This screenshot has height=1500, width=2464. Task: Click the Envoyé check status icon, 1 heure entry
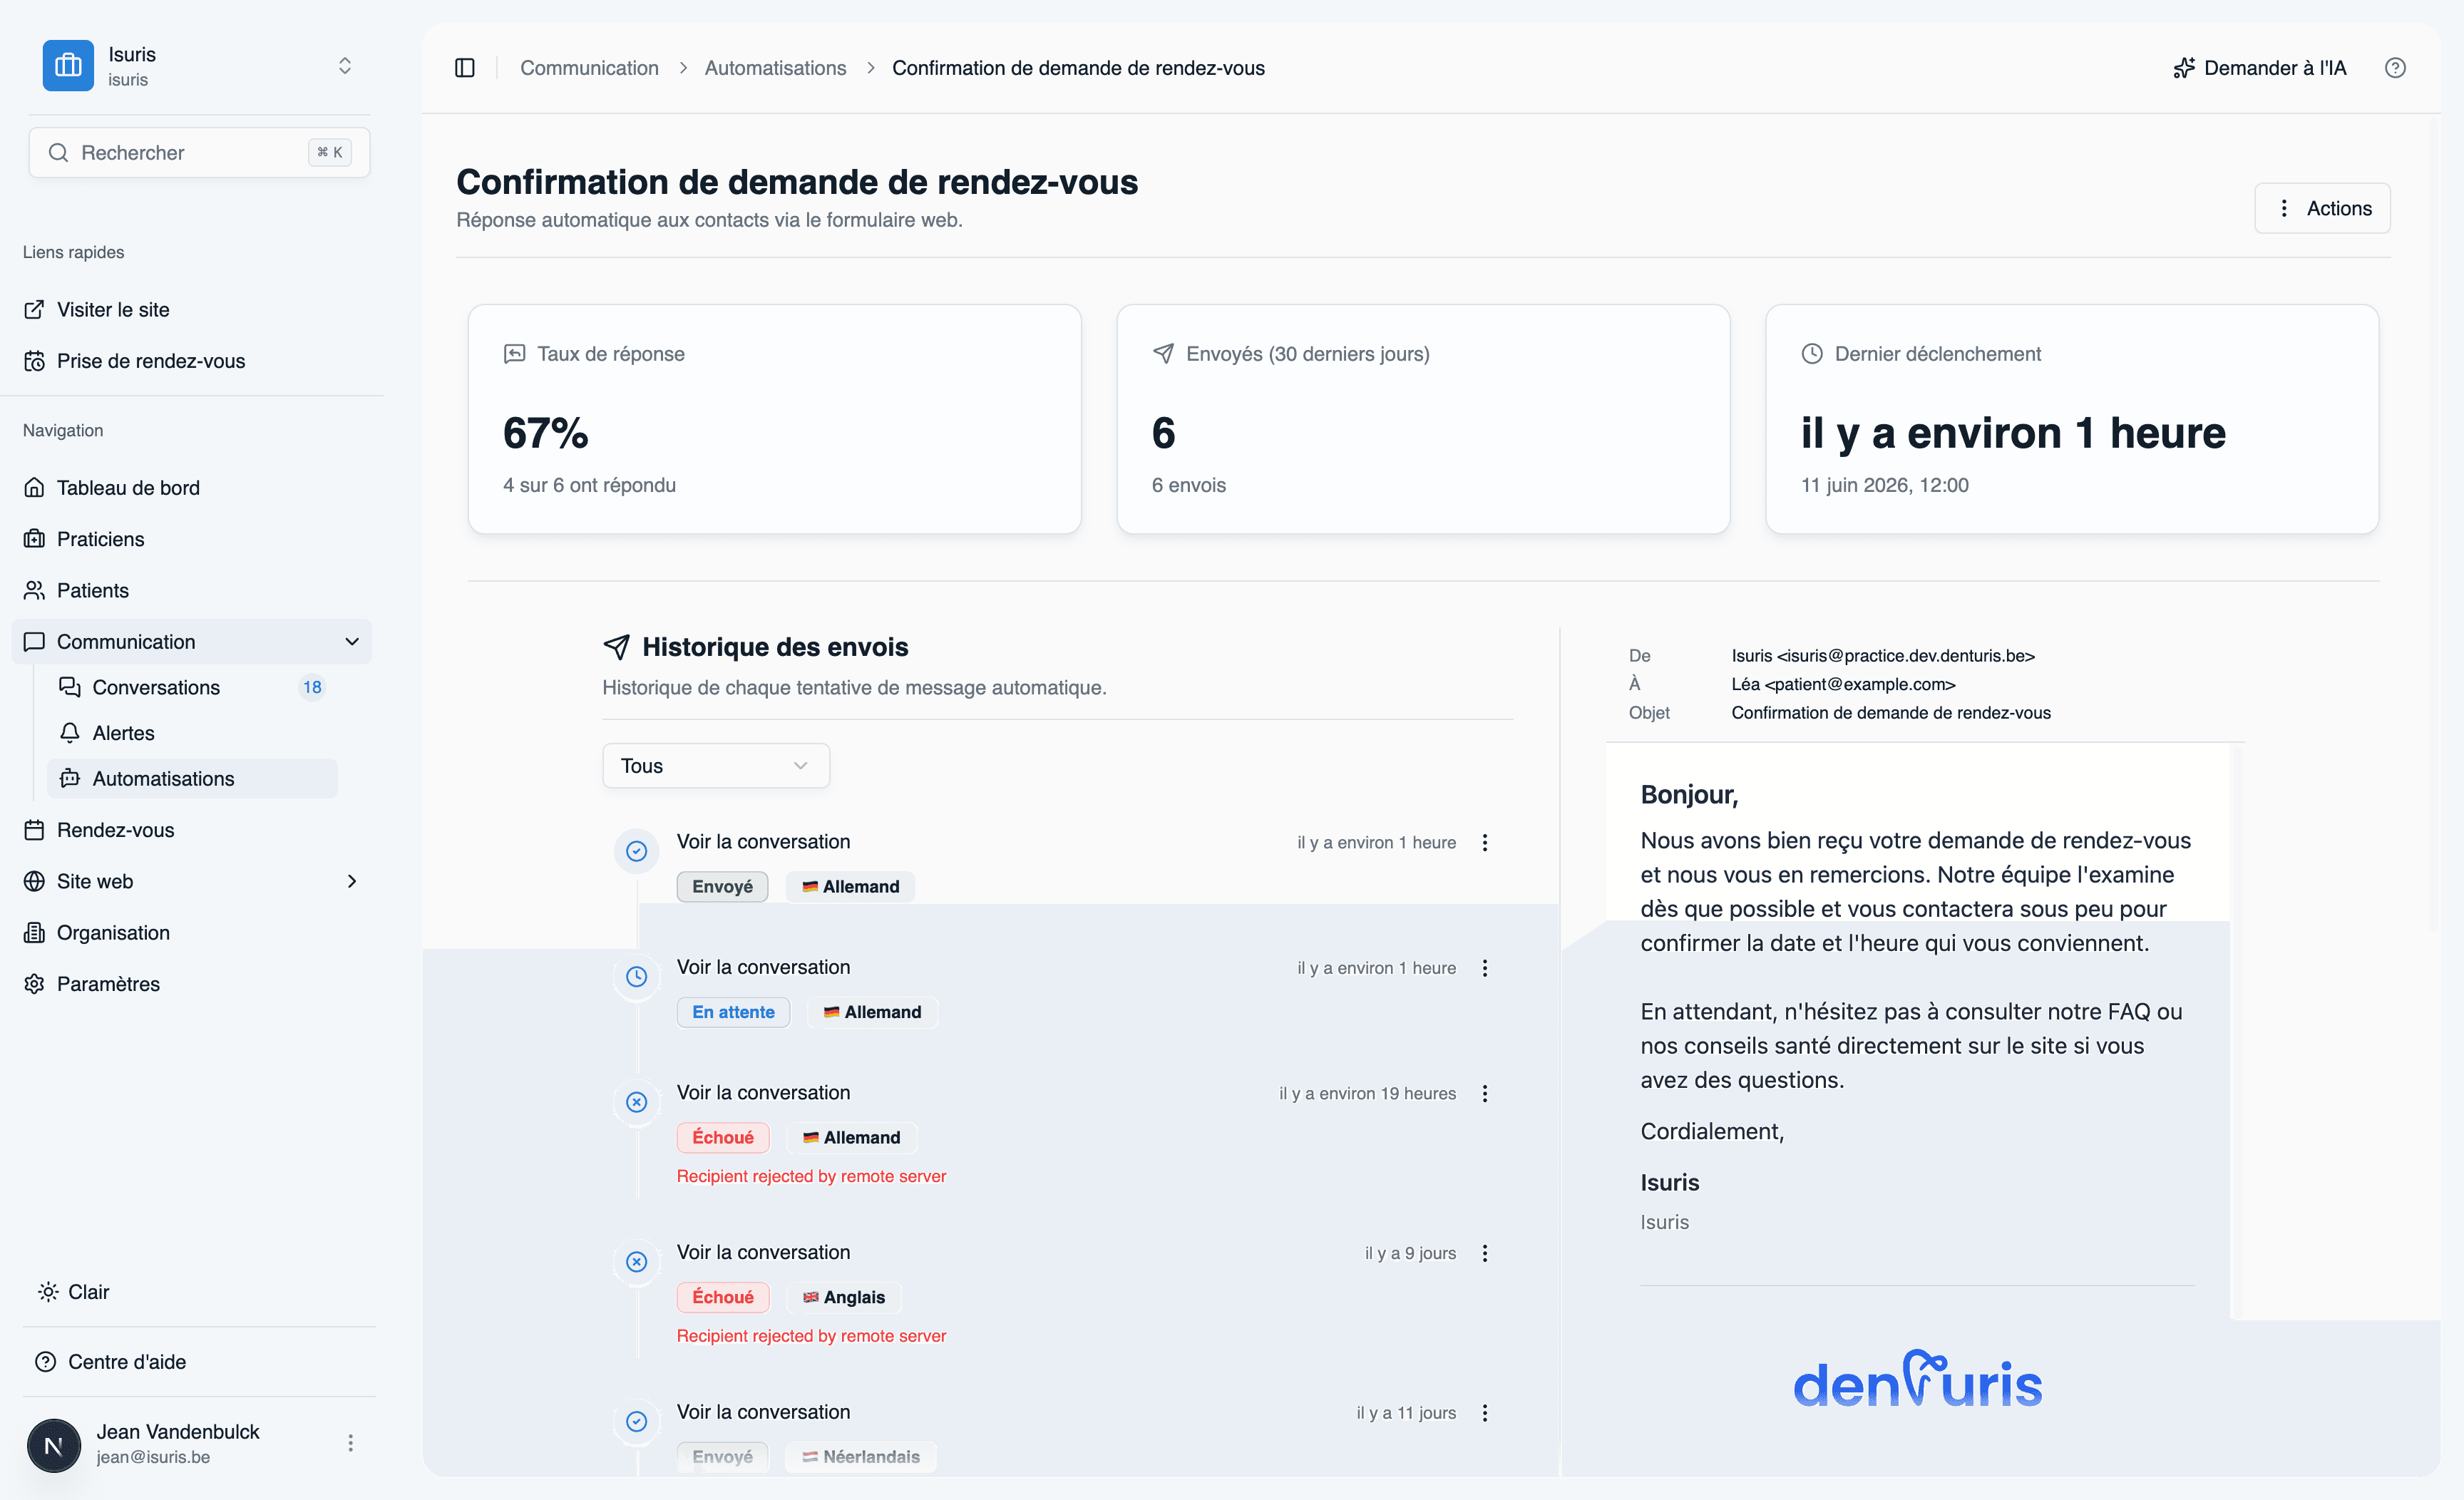coord(636,851)
